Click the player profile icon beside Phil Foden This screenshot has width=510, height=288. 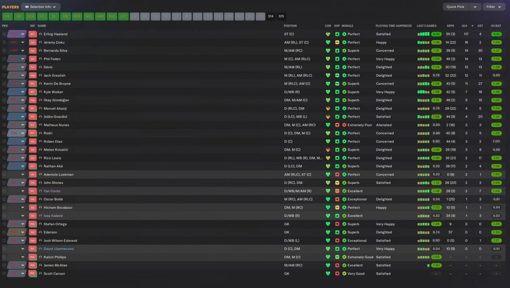(40, 59)
